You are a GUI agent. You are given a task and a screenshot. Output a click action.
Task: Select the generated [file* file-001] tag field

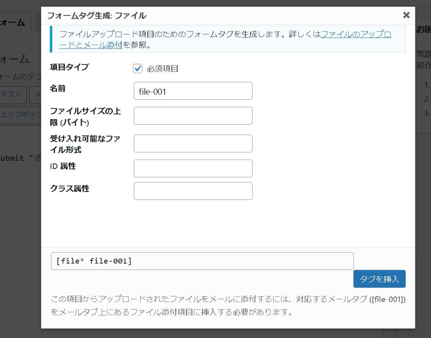coord(202,261)
